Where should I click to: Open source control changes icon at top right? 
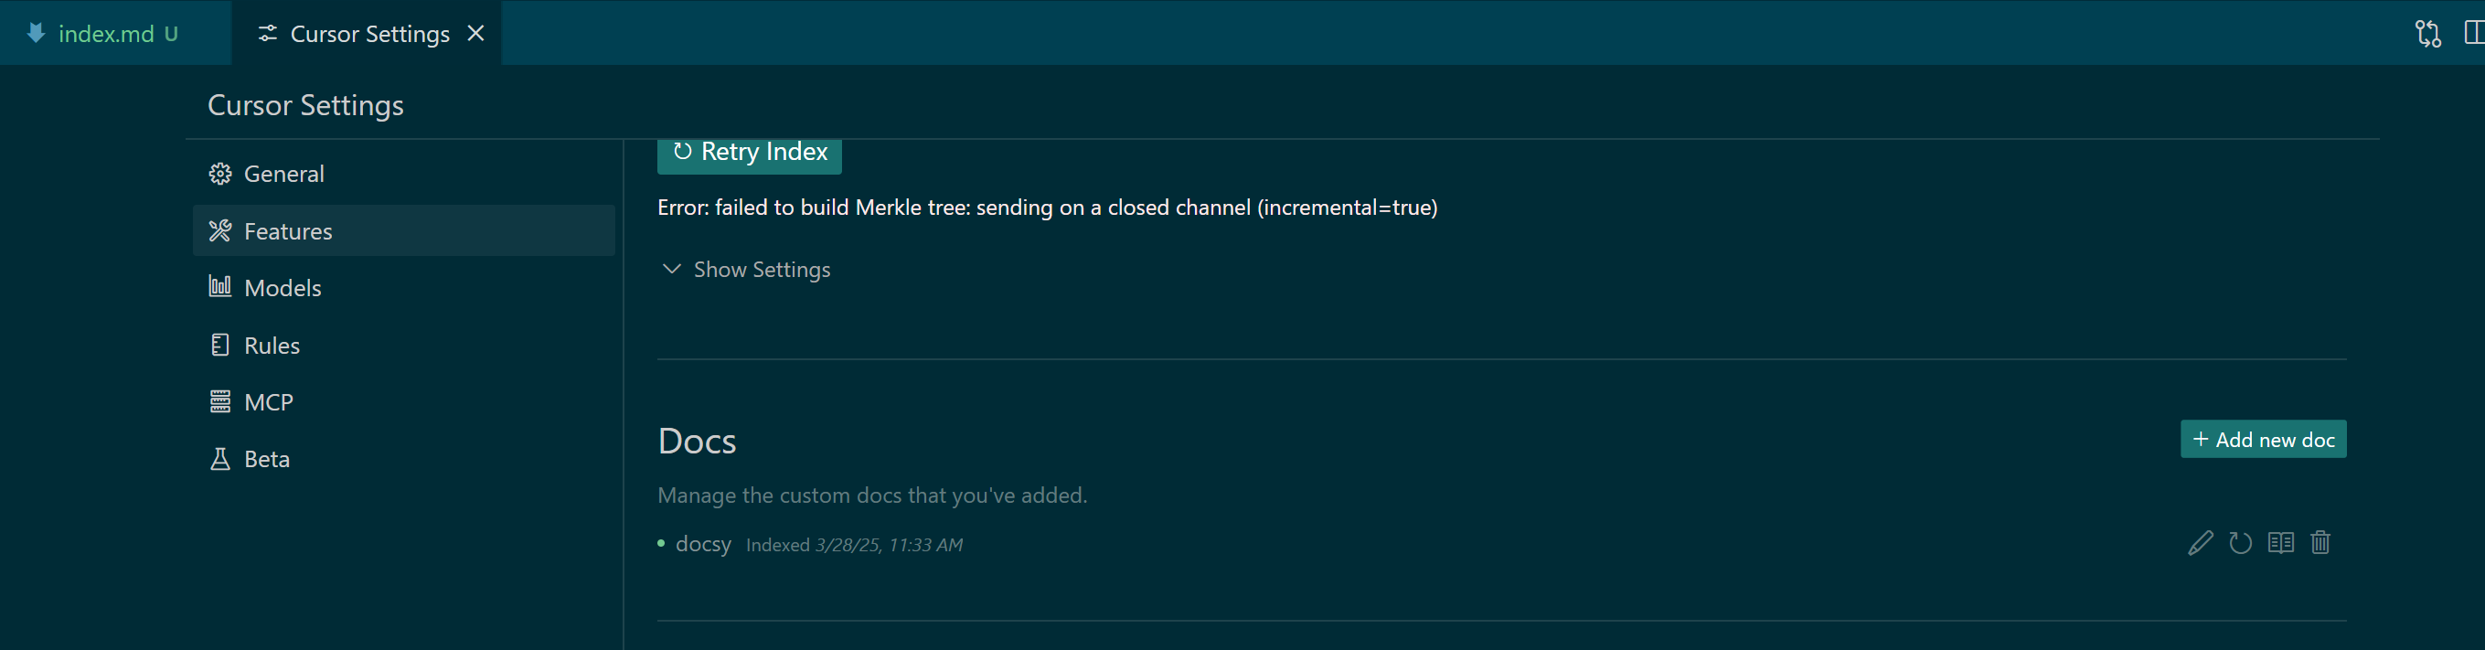[2427, 34]
